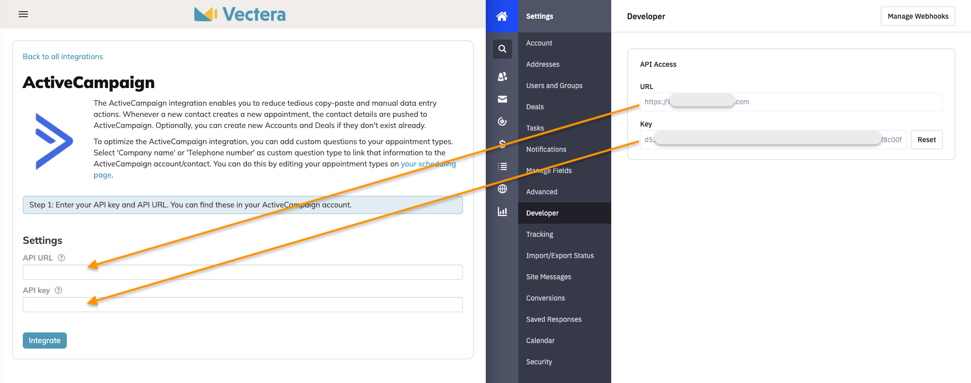971x383 pixels.
Task: Click the ActiveCampaign heading in Vectera
Action: pyautogui.click(x=89, y=82)
